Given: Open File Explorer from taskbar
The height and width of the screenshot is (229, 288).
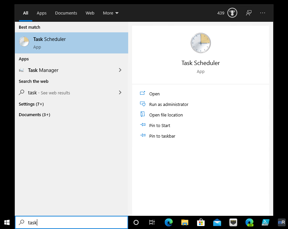Looking at the screenshot, I should (185, 222).
